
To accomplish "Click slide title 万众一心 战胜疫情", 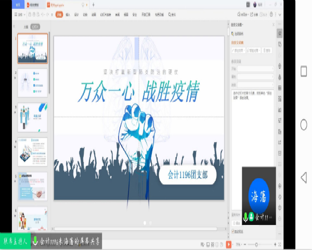I will click(x=139, y=92).
